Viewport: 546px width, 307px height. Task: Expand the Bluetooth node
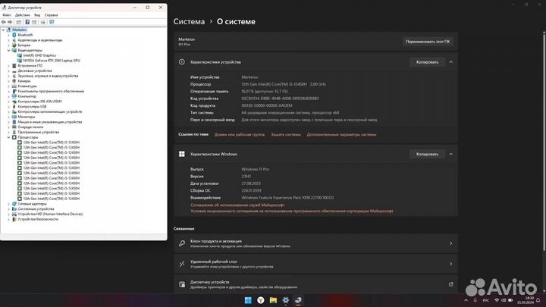point(8,35)
